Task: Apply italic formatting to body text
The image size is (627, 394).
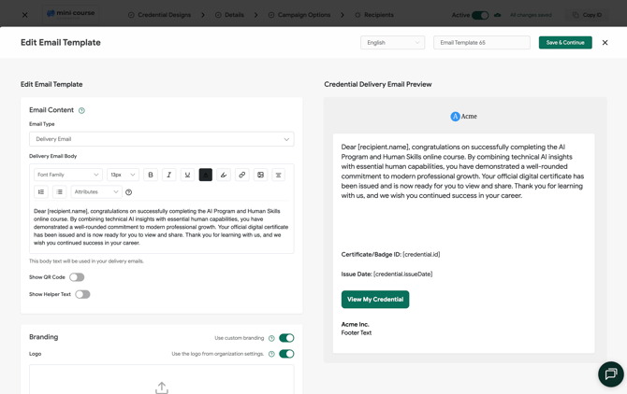Action: click(169, 175)
